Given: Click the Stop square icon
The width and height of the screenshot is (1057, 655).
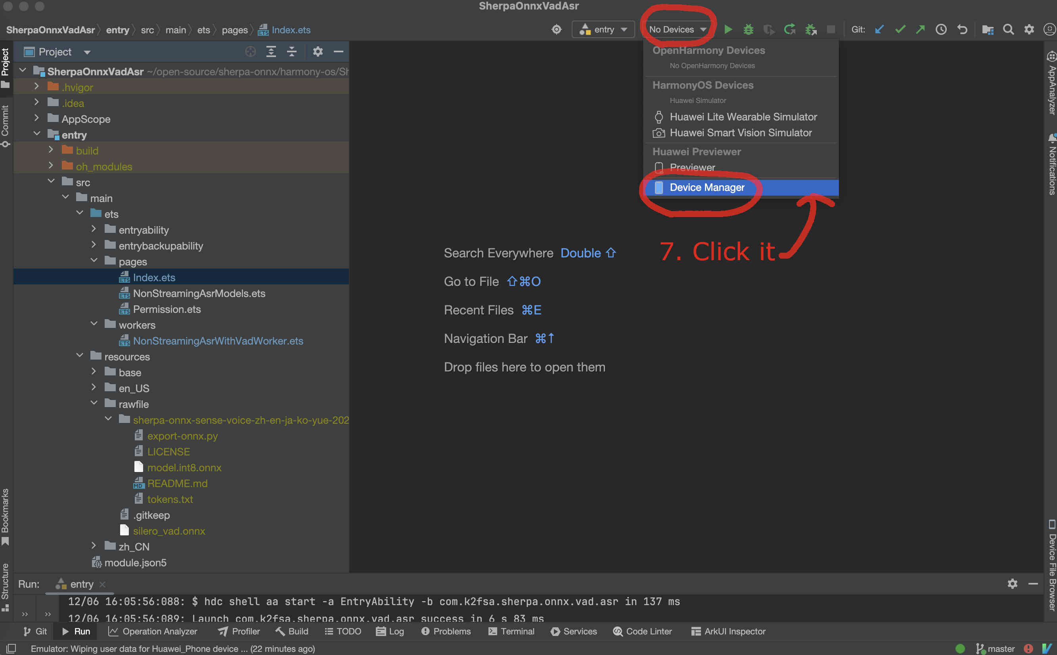Looking at the screenshot, I should pos(831,29).
